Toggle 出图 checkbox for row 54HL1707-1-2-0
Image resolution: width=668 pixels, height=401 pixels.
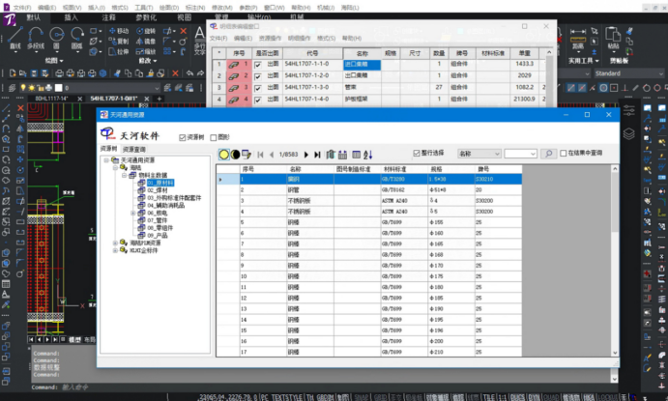tap(258, 76)
